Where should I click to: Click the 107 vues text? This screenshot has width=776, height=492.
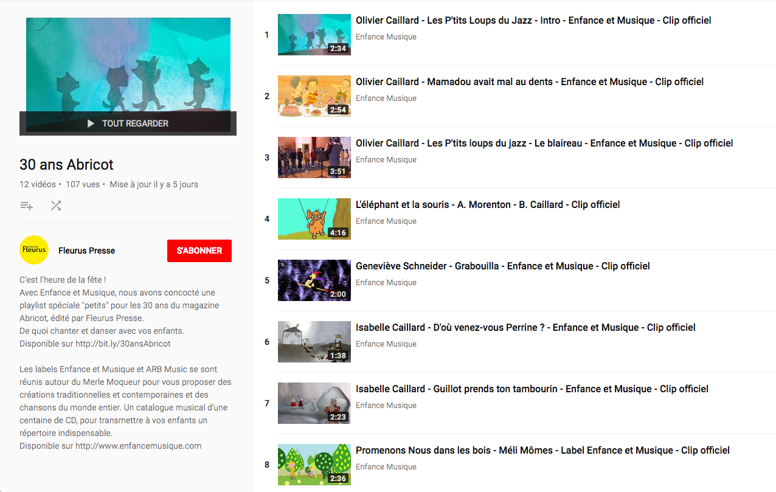[x=82, y=184]
